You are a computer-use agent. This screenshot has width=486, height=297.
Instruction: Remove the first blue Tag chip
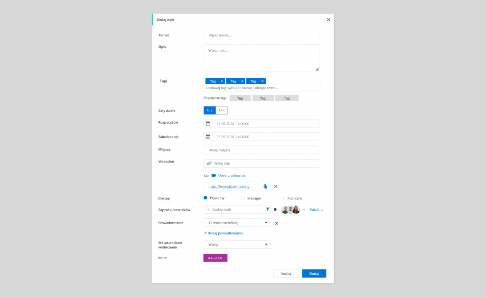click(222, 81)
